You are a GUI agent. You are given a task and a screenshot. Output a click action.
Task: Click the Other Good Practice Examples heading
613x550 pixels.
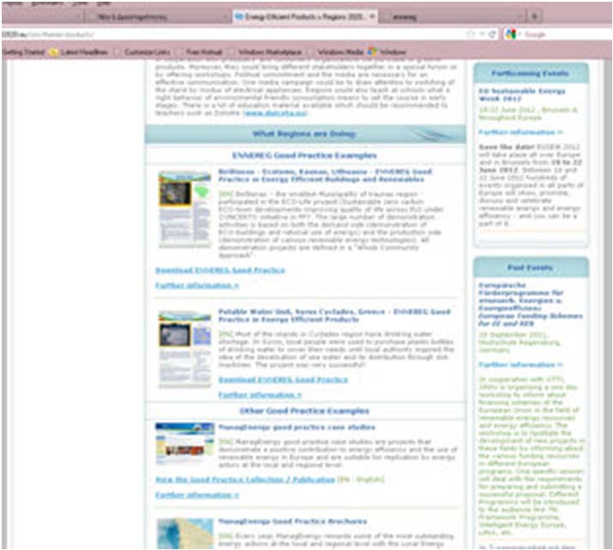tap(304, 411)
